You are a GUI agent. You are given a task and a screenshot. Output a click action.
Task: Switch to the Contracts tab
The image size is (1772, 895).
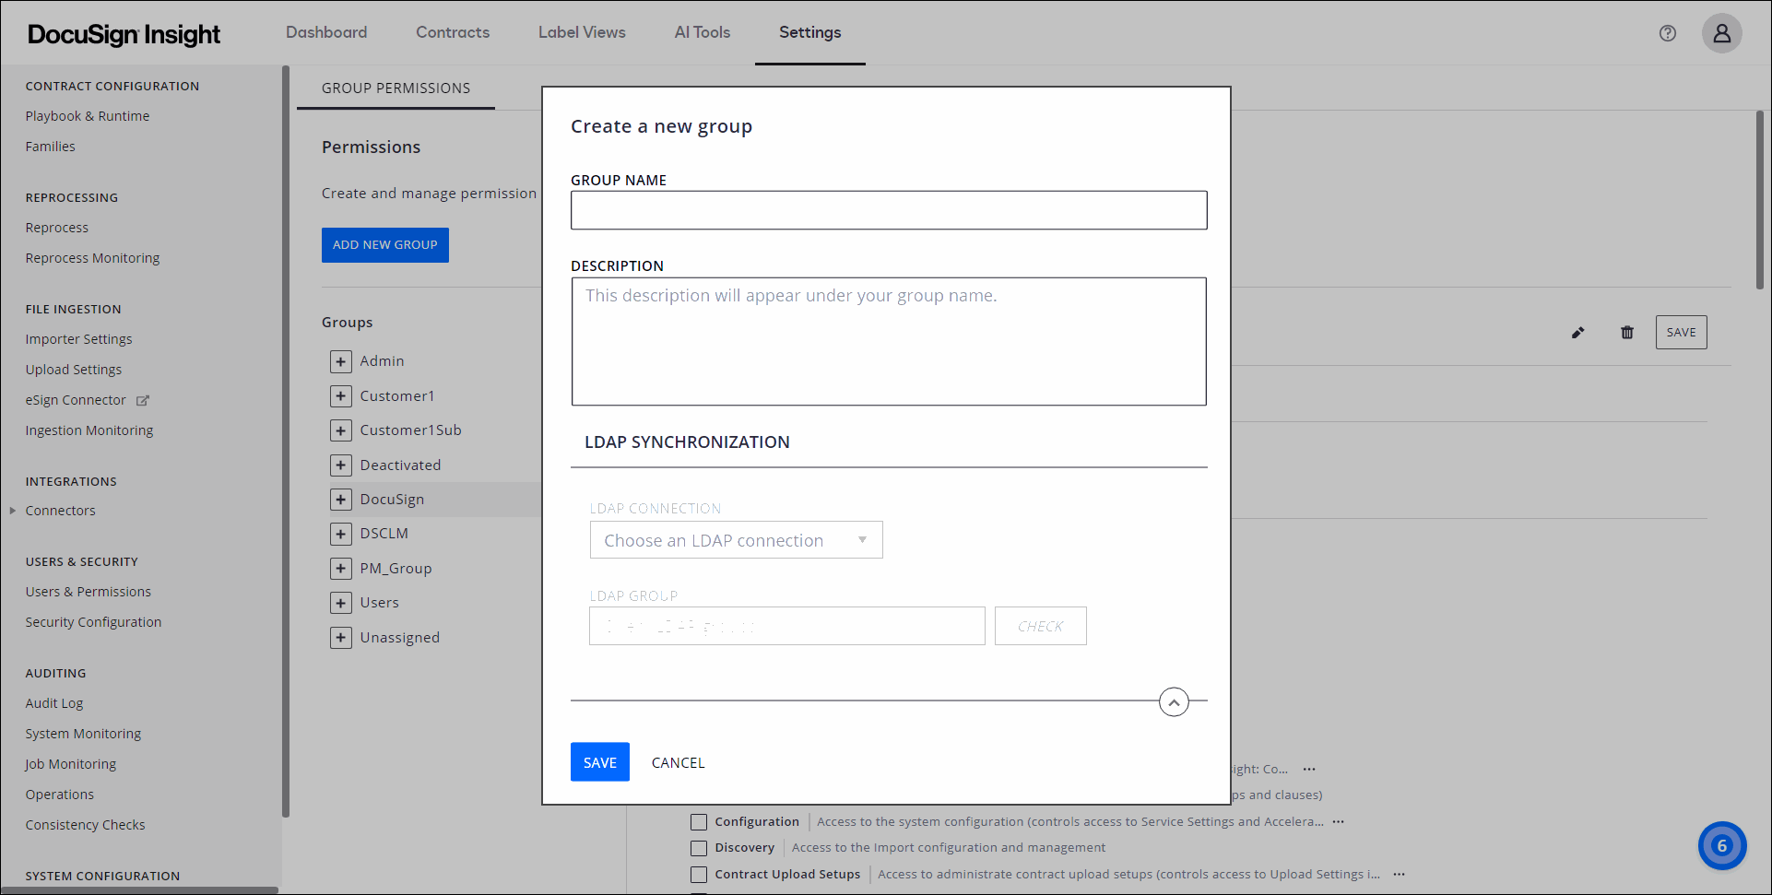click(453, 32)
